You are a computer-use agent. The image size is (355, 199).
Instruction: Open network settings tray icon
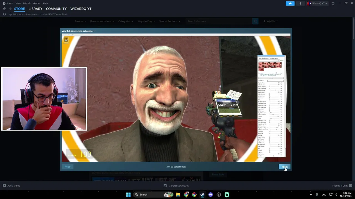click(x=331, y=195)
